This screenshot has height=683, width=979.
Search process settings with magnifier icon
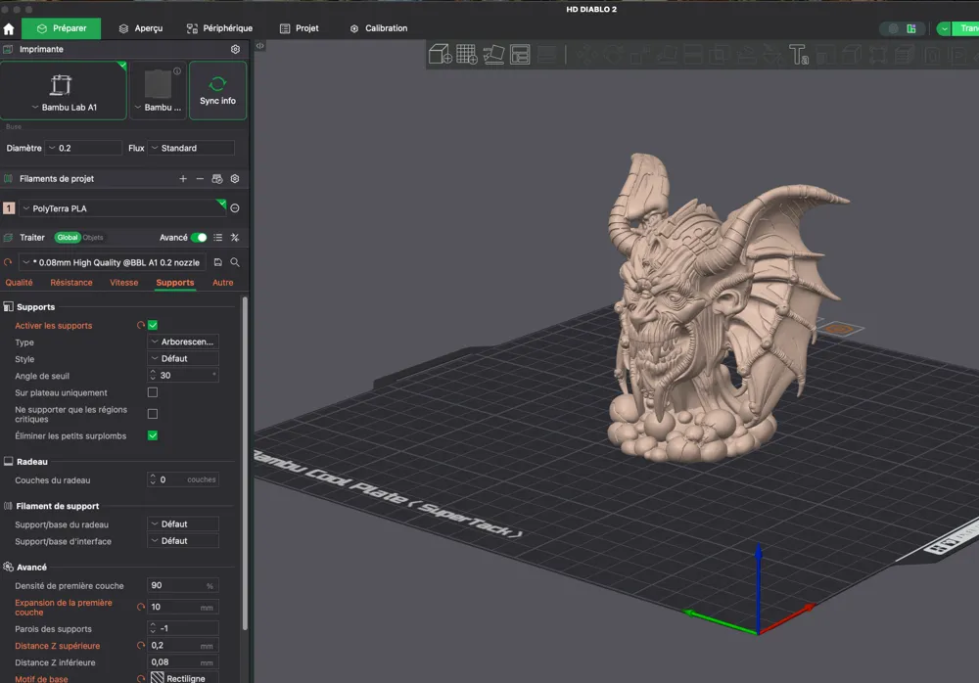235,262
